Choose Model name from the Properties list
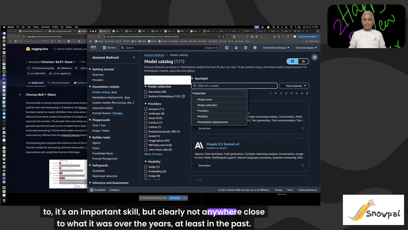This screenshot has height=230, width=408. [x=219, y=99]
